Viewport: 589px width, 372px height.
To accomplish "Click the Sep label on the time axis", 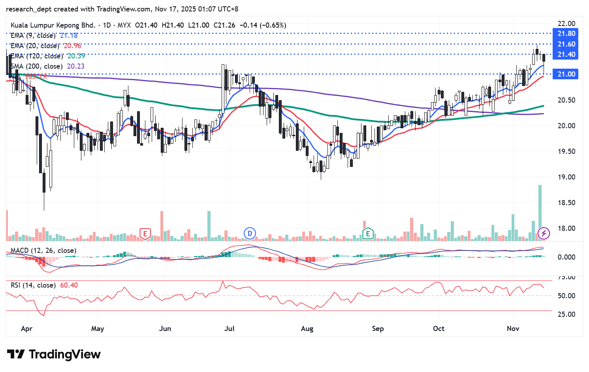I will coord(378,329).
